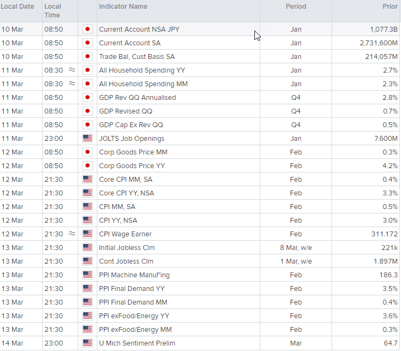Click US flag beside Initial Jobless Clm
The height and width of the screenshot is (351, 401).
pos(88,248)
